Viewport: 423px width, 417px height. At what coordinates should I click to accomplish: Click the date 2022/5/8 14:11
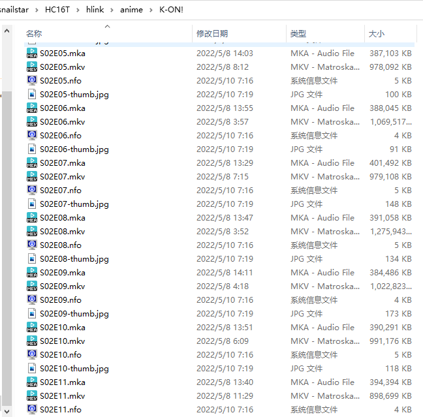click(225, 272)
